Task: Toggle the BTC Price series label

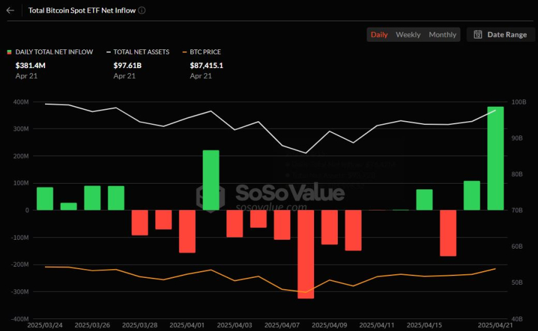Action: tap(205, 52)
